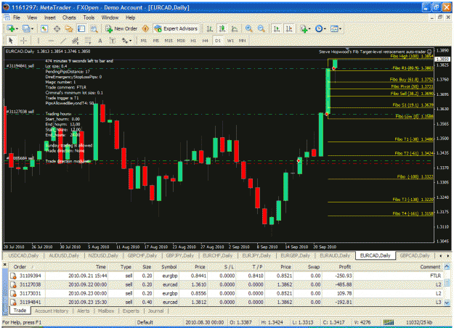Click the Zoom Out magnifier icon
Image resolution: width=454 pixels, height=328 pixels.
pyautogui.click(x=261, y=28)
